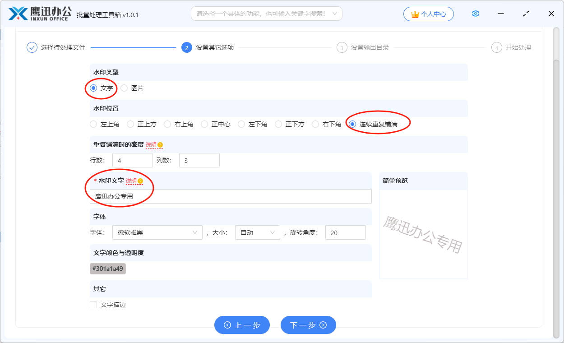This screenshot has width=564, height=343.
Task: Click the crown icon in 个人中心
Action: (x=415, y=14)
